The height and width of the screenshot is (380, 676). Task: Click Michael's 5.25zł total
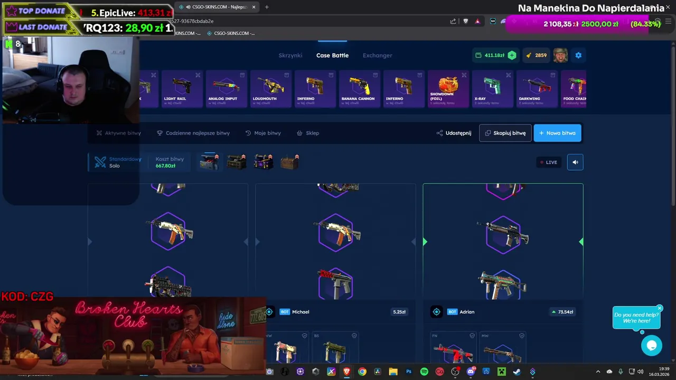click(399, 312)
